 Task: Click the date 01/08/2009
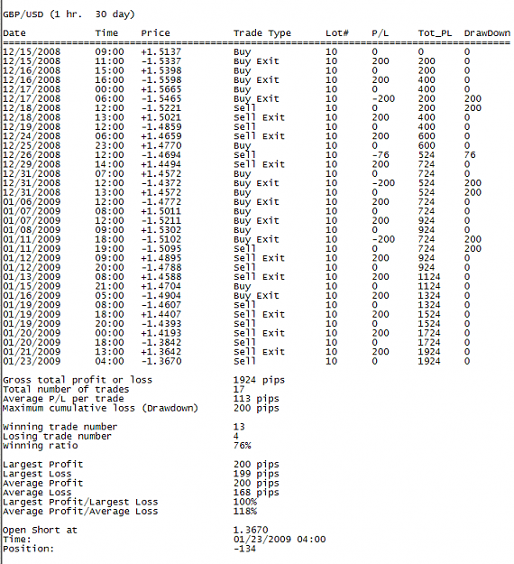coord(32,230)
